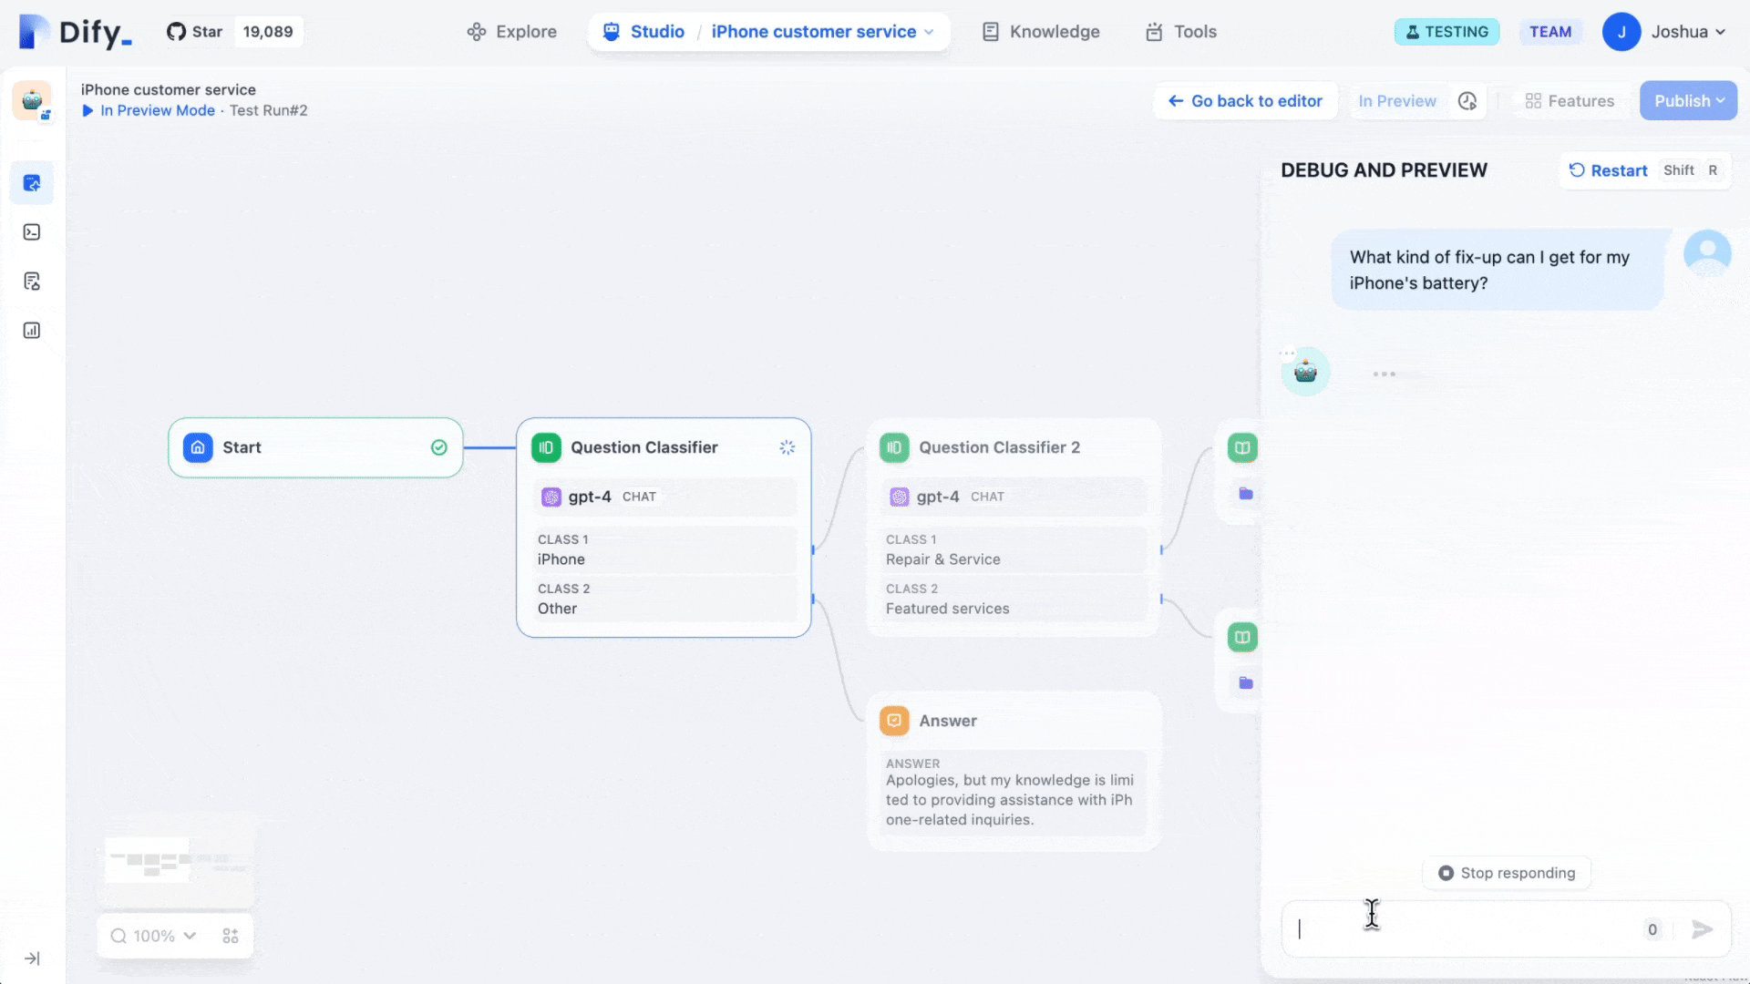Switch to the Knowledge tab
This screenshot has width=1750, height=984.
[1040, 31]
